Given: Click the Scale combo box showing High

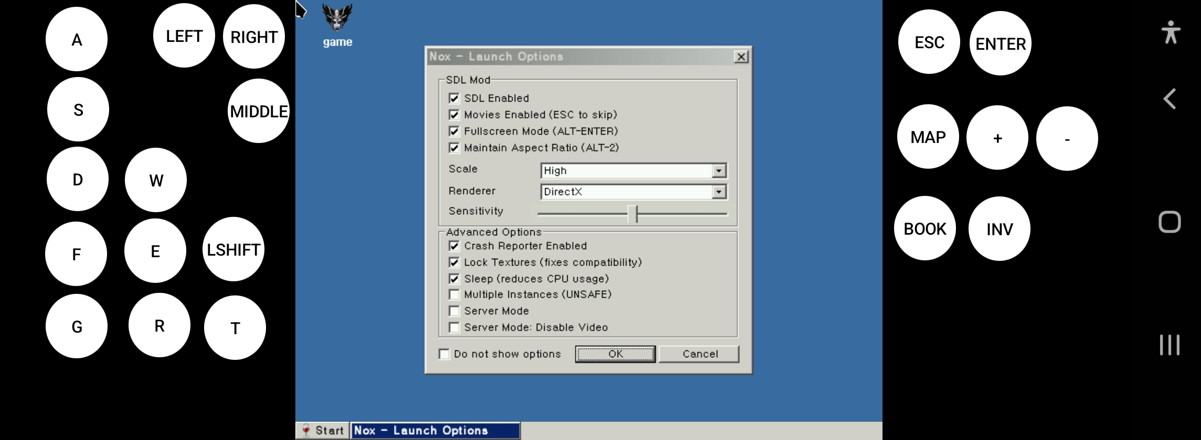Looking at the screenshot, I should point(634,171).
